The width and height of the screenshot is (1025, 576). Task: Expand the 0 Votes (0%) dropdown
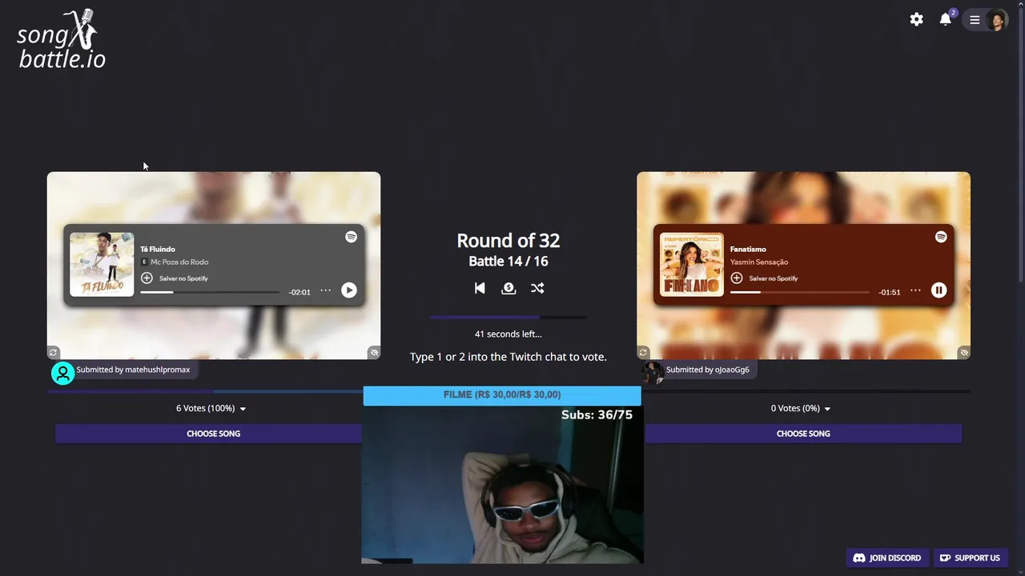tap(801, 408)
